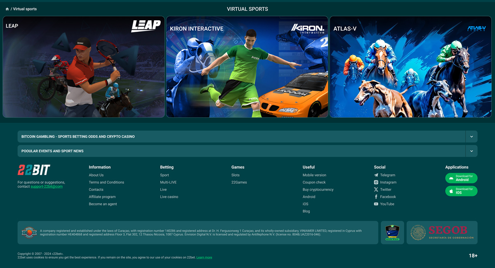Open the Blog link
495x268 pixels.
(x=306, y=211)
